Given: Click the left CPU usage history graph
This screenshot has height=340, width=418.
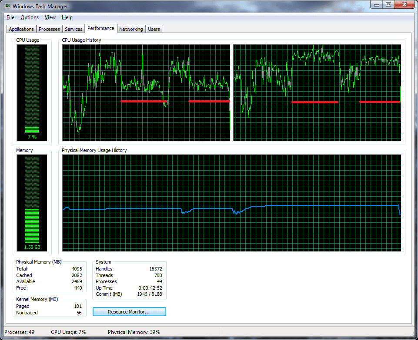Looking at the screenshot, I should tap(146, 92).
